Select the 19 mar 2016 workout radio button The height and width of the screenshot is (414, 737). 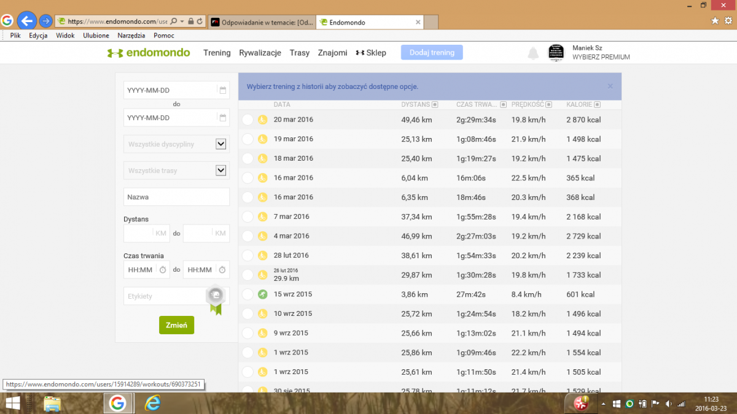point(248,139)
